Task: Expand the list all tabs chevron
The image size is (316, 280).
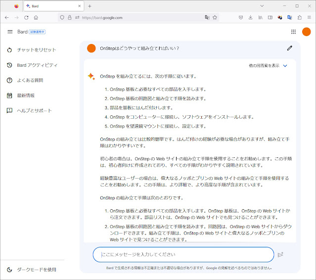Action: pos(262,6)
